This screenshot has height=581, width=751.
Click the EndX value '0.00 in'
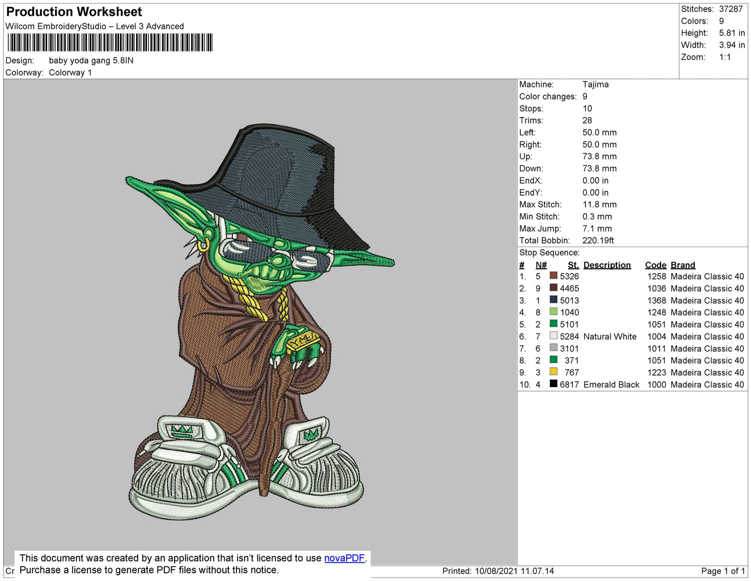point(596,180)
